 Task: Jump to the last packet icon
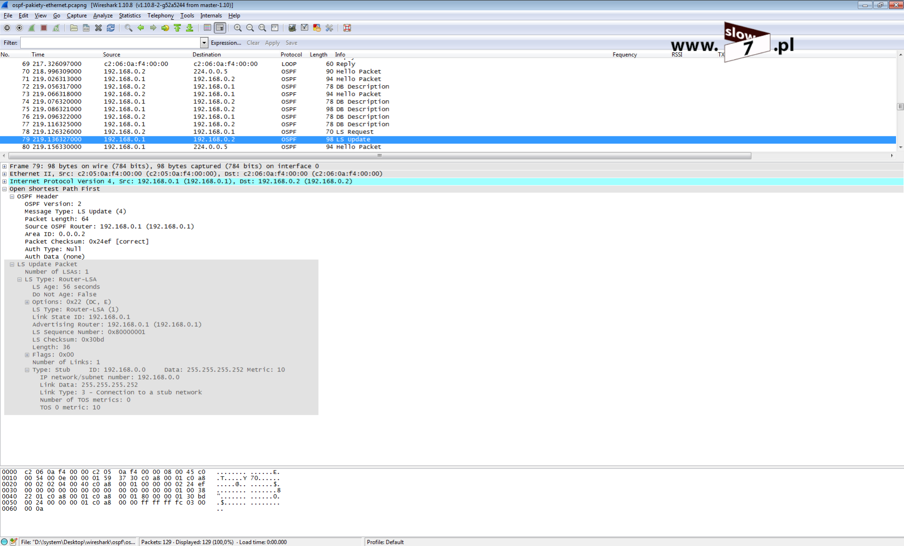coord(190,28)
